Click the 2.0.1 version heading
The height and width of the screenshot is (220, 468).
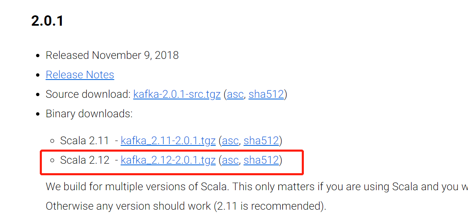point(47,20)
